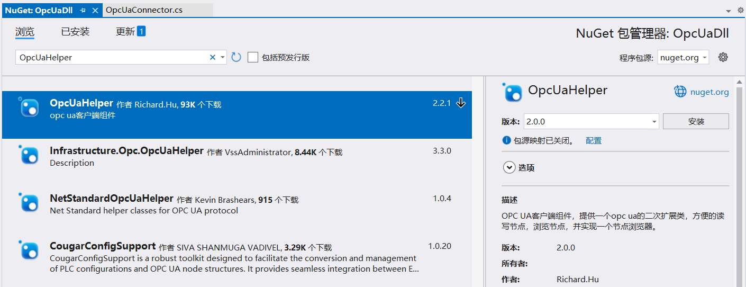This screenshot has height=287, width=746.
Task: Click the 更新 count badge 1
Action: [x=141, y=31]
